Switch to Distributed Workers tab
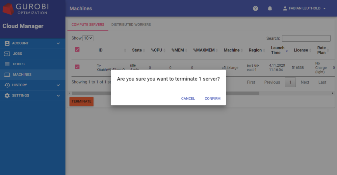337x175 pixels. point(131,25)
